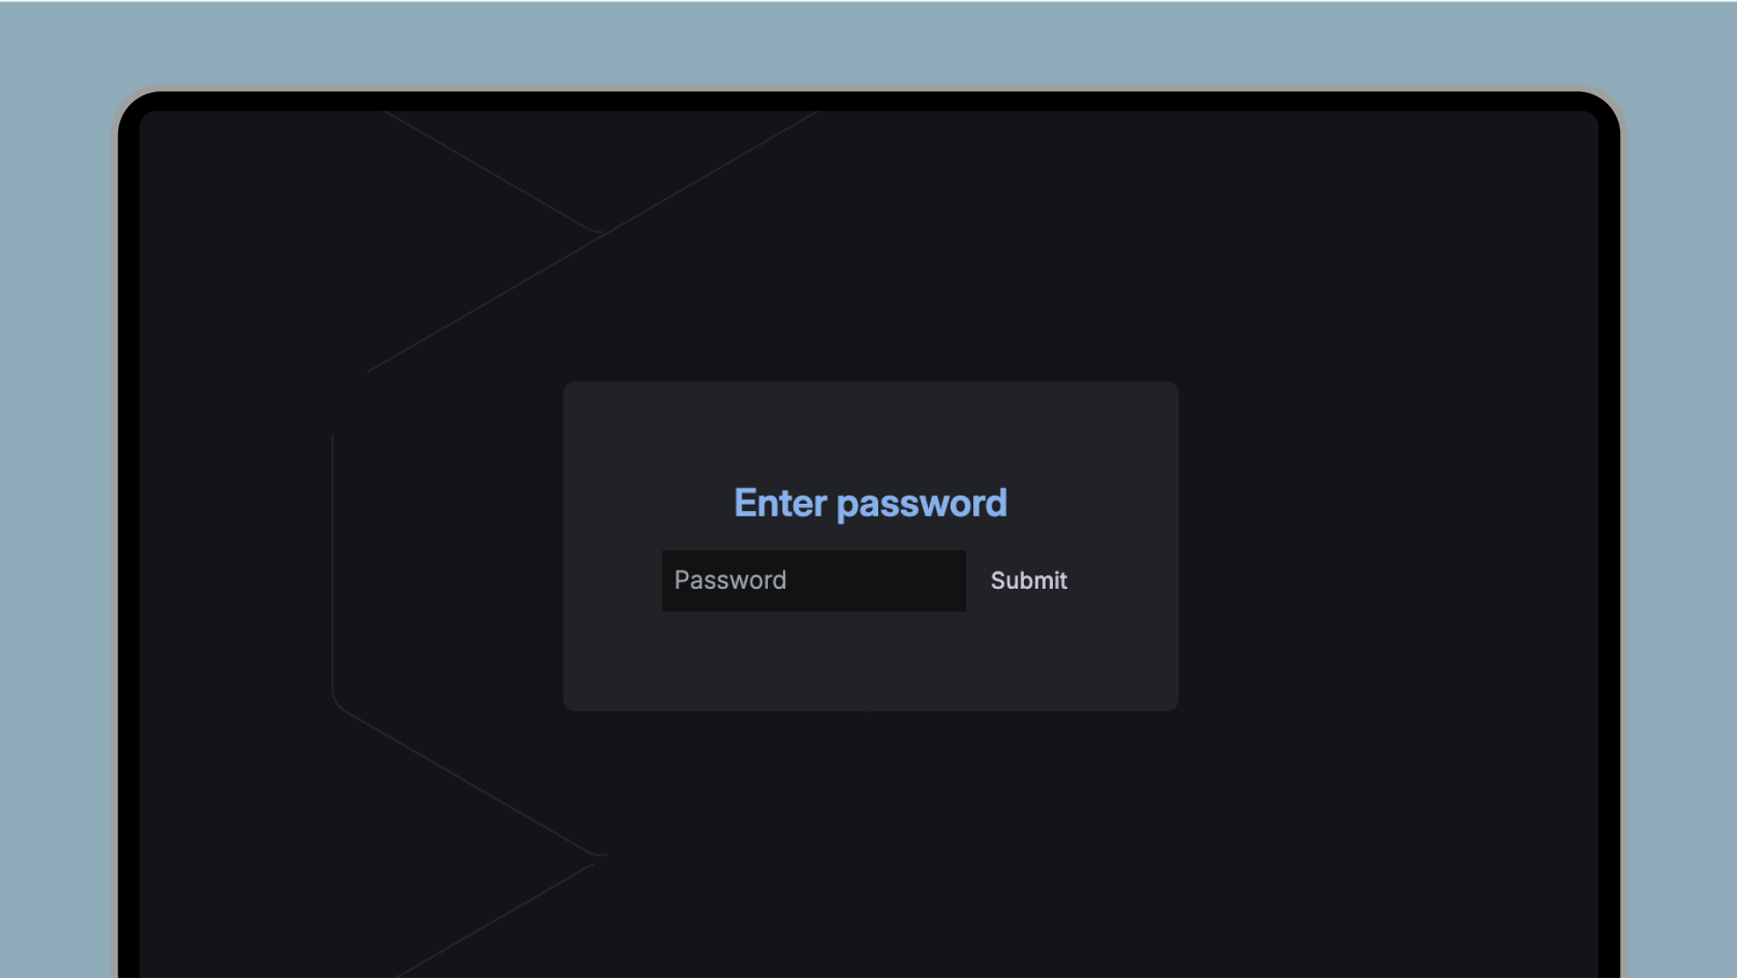Screen dimensions: 1737x978
Task: Select the 'Enter password' heading text
Action: pyautogui.click(x=870, y=503)
